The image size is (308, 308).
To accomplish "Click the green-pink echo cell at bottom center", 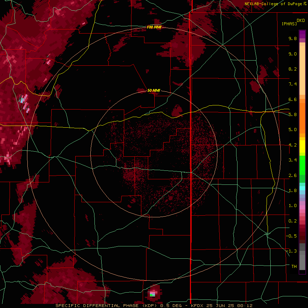I will pyautogui.click(x=153, y=293).
